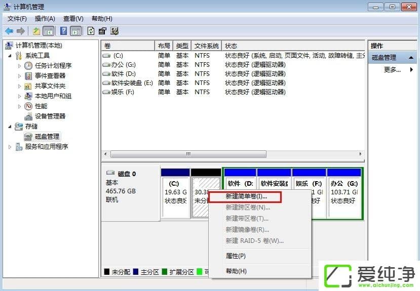The height and width of the screenshot is (291, 420).
Task: Click the 文件系统 column header
Action: (x=206, y=46)
